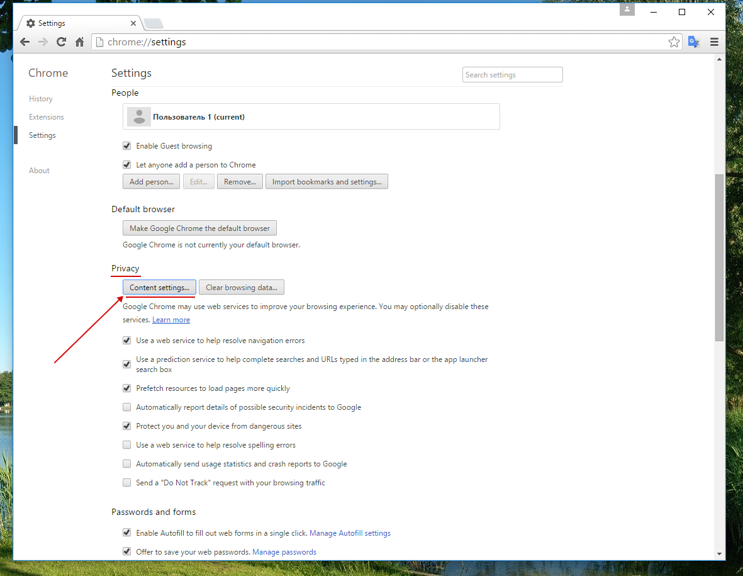Screen dimensions: 743x576
Task: Click the scrollbar up arrow
Action: (x=719, y=59)
